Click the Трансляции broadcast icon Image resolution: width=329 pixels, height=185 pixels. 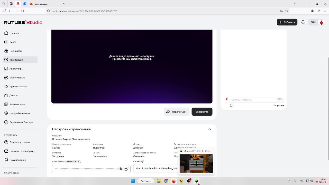(x=6, y=60)
